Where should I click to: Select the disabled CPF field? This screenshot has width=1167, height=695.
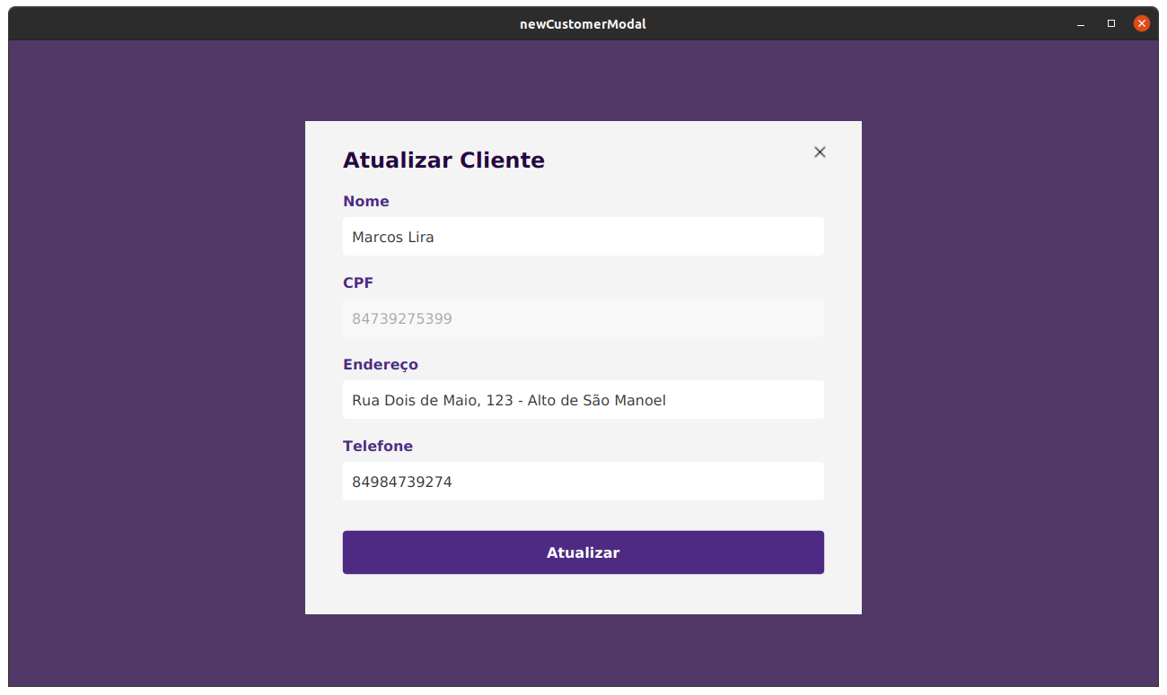pyautogui.click(x=583, y=318)
